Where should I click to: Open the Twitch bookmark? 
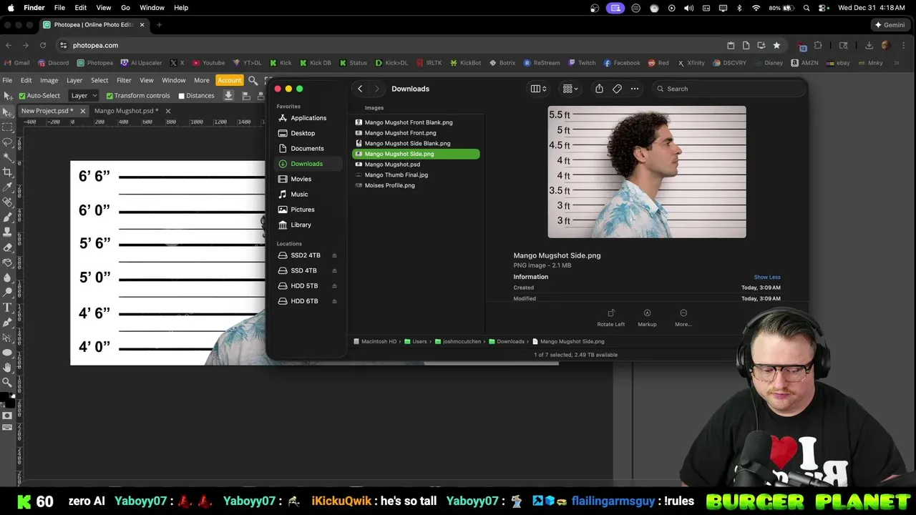(581, 63)
